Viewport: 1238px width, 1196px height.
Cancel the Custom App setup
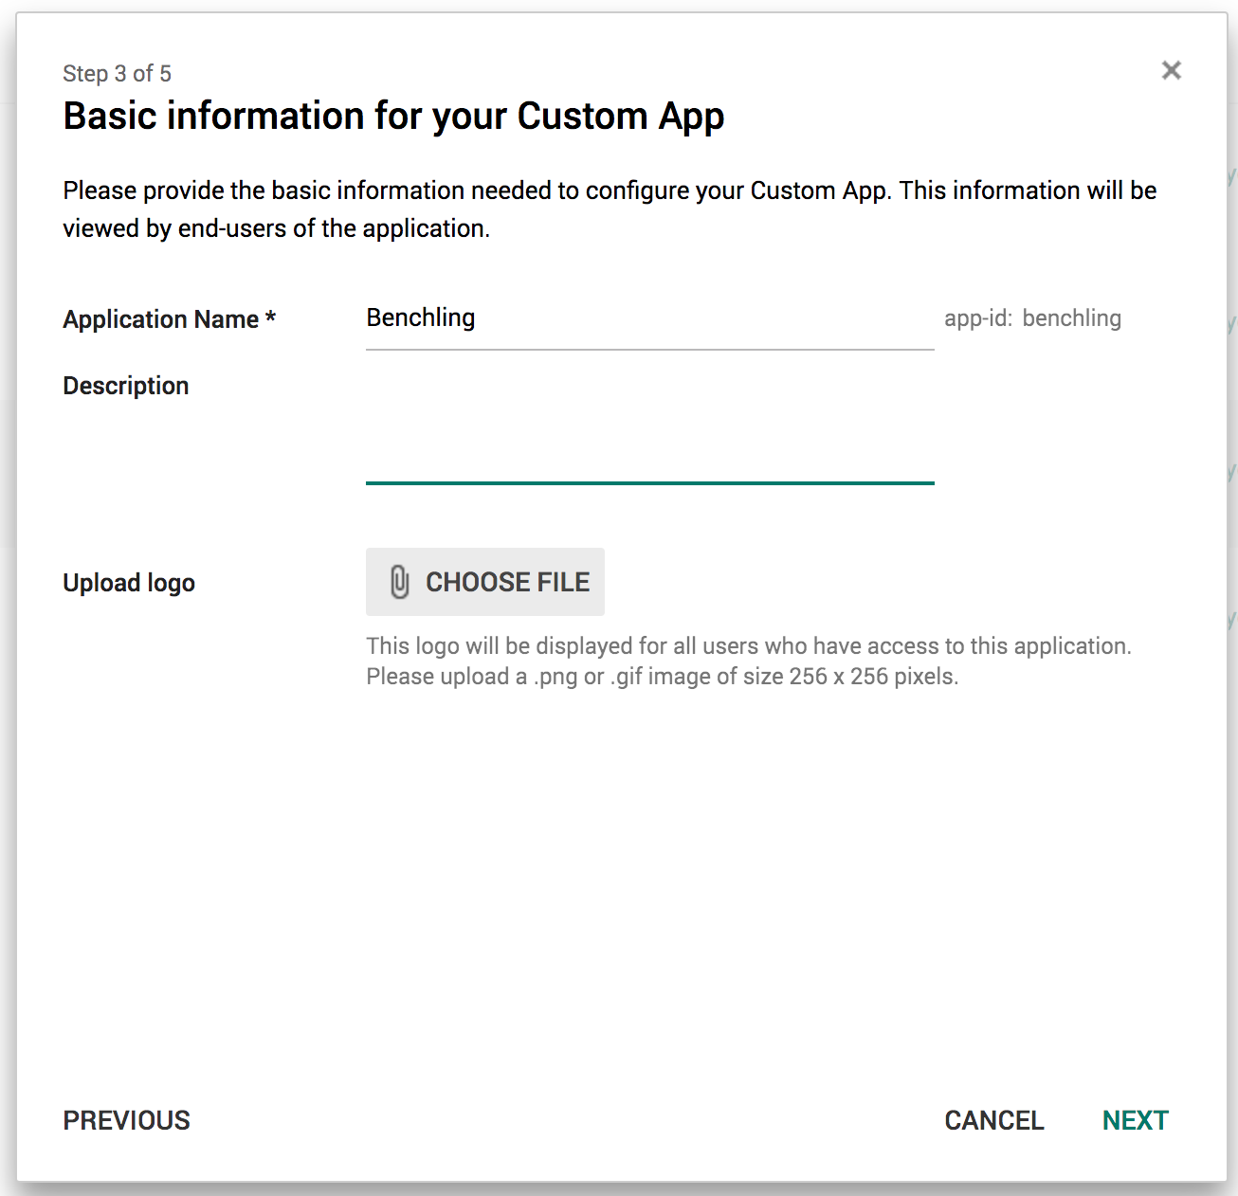click(993, 1120)
